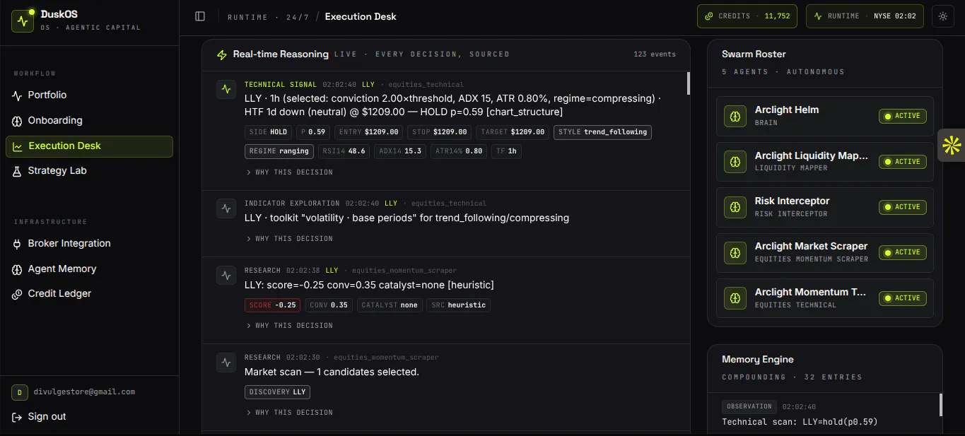Toggle the sidebar panel icon

tap(200, 16)
